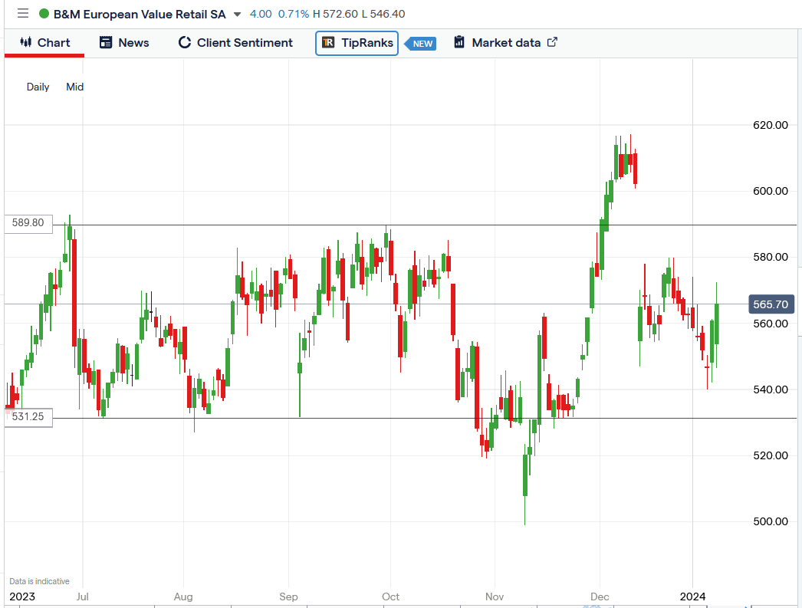Open the TipRanks tab
The width and height of the screenshot is (802, 608).
pos(357,43)
